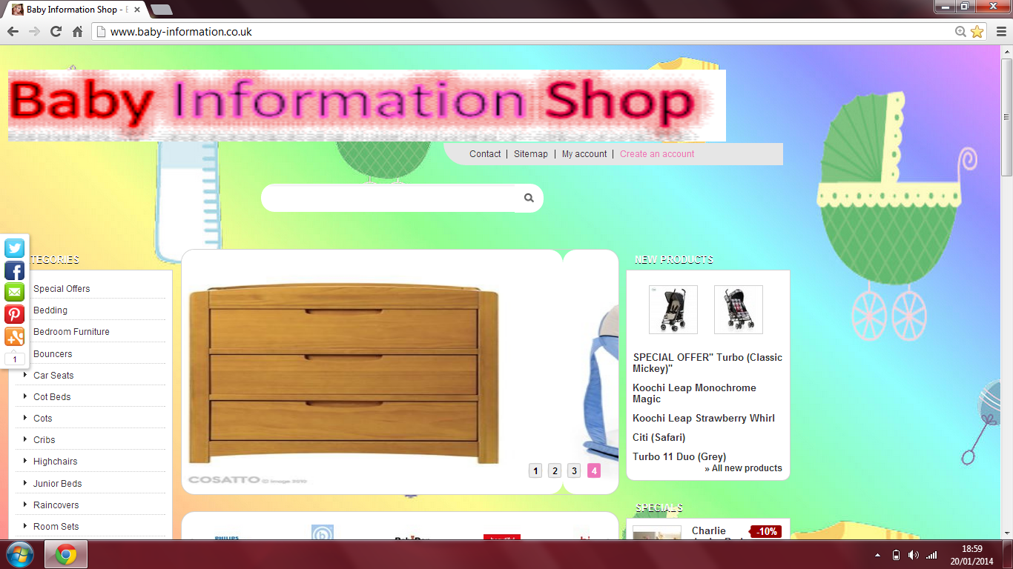1013x569 pixels.
Task: Open the Cot Beds category
Action: pos(52,397)
